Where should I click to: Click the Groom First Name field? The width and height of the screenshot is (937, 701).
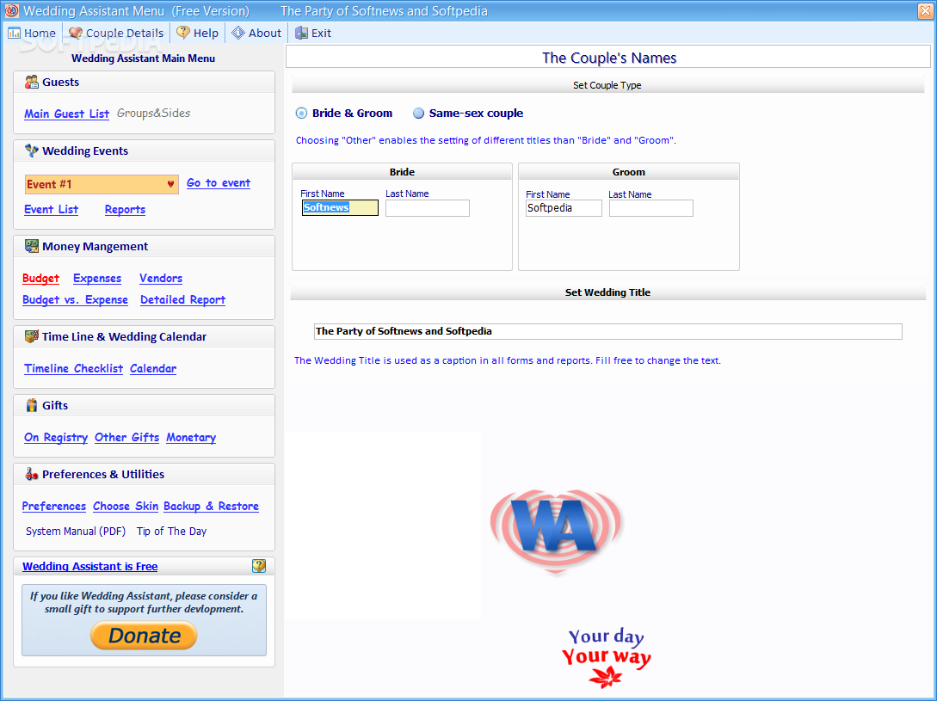[564, 208]
